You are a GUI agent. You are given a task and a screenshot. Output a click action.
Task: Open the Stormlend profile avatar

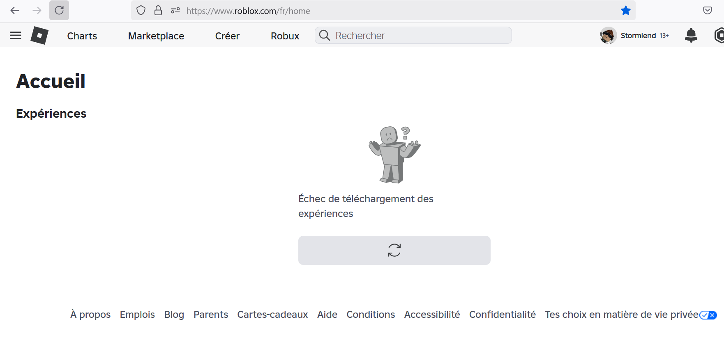[608, 36]
